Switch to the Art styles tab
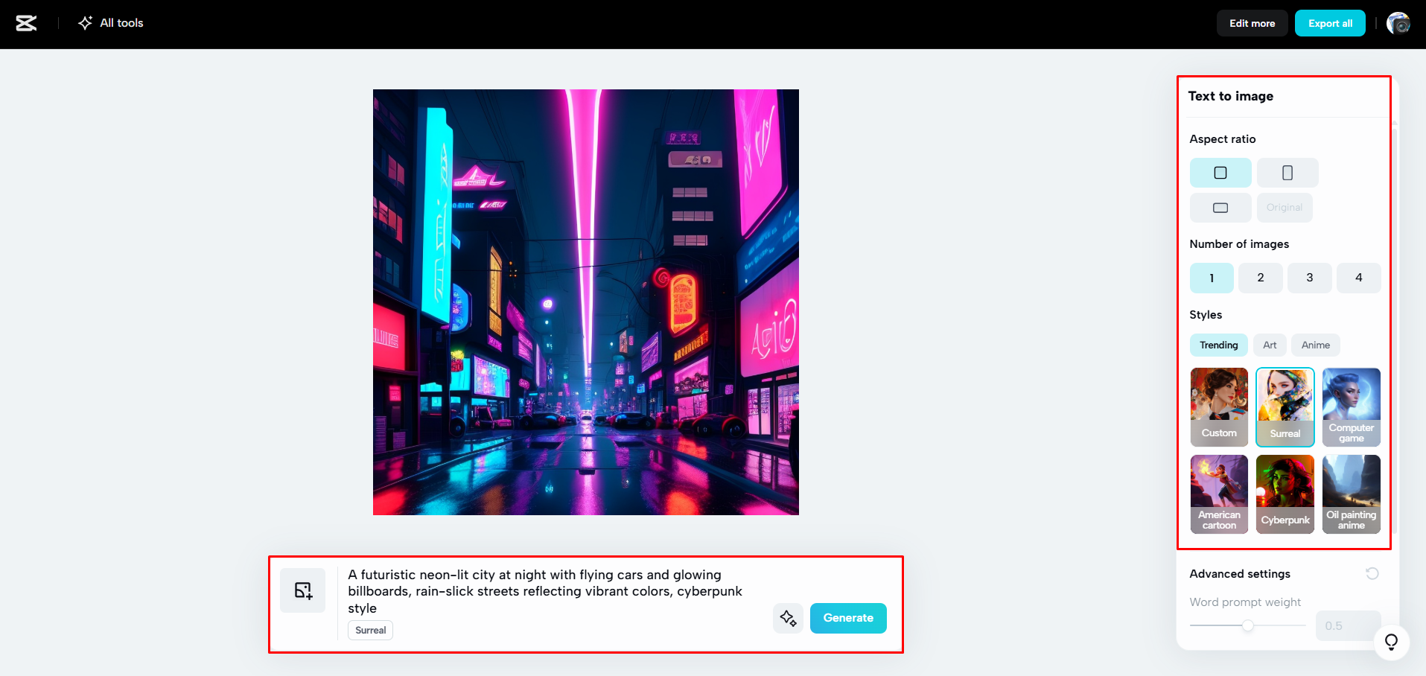The image size is (1426, 676). [x=1270, y=345]
